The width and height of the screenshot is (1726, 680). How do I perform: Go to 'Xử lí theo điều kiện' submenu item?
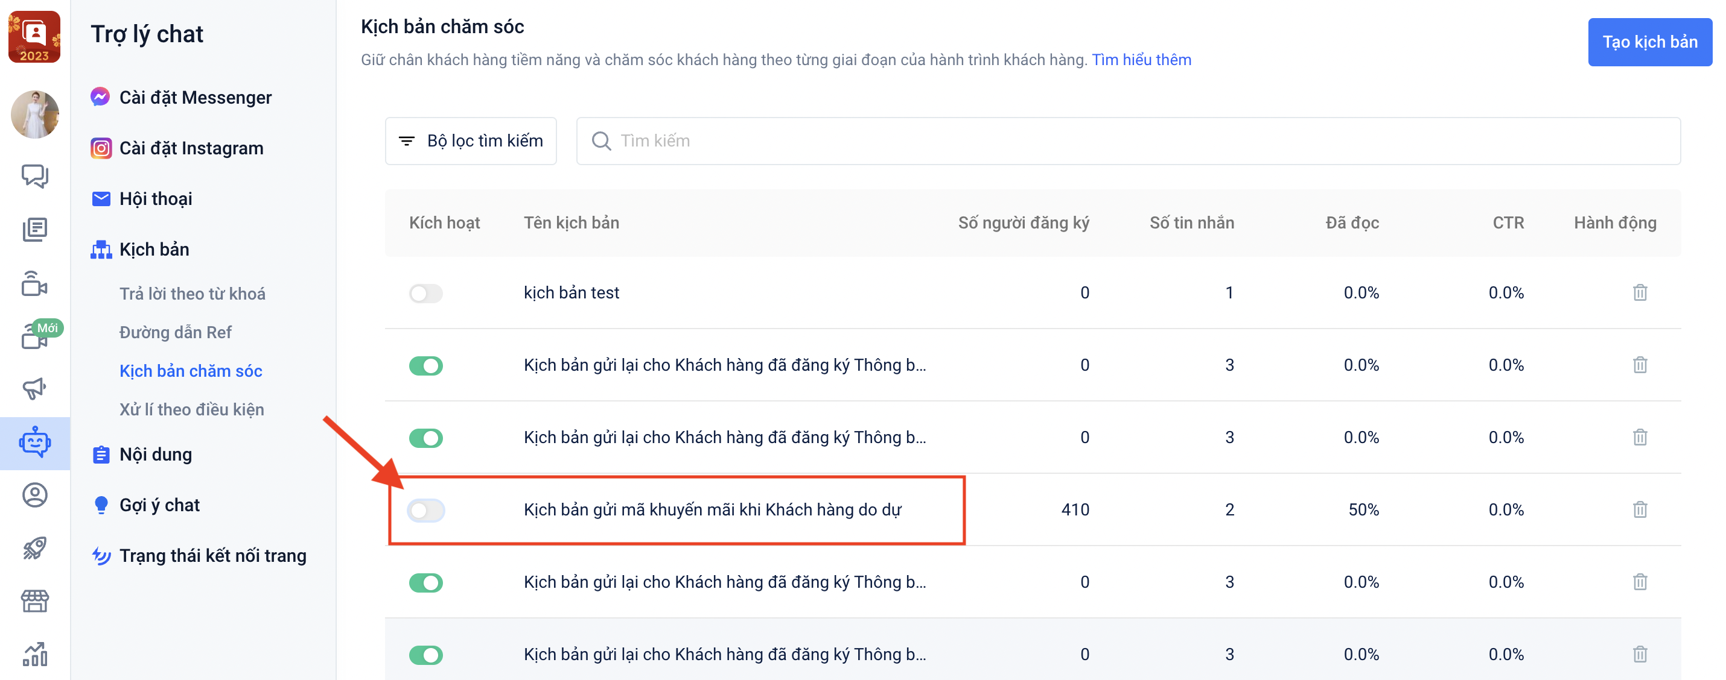(191, 409)
